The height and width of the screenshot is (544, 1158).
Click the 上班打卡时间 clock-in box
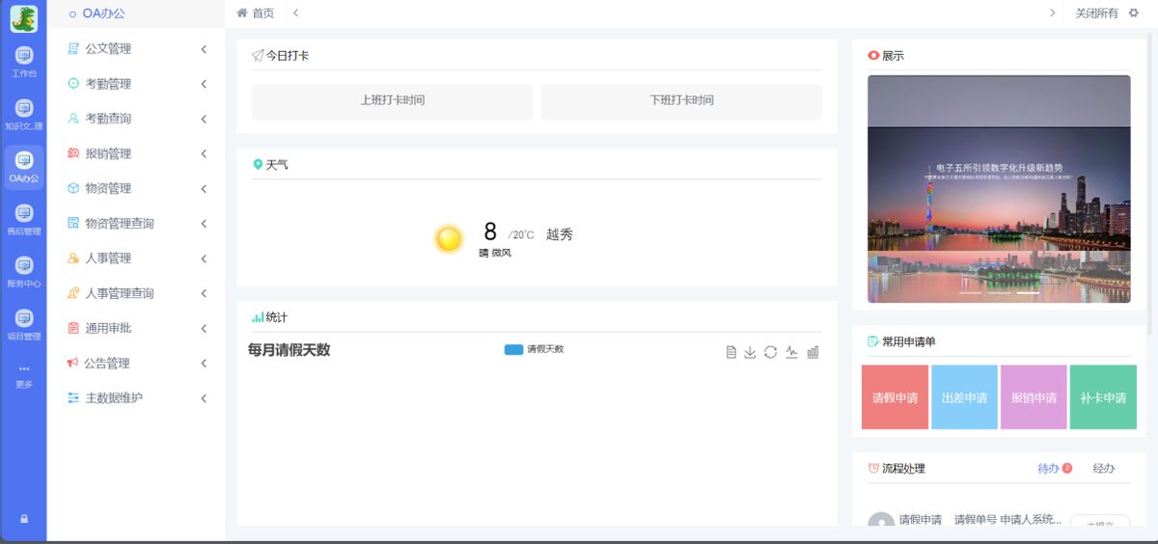click(x=392, y=101)
